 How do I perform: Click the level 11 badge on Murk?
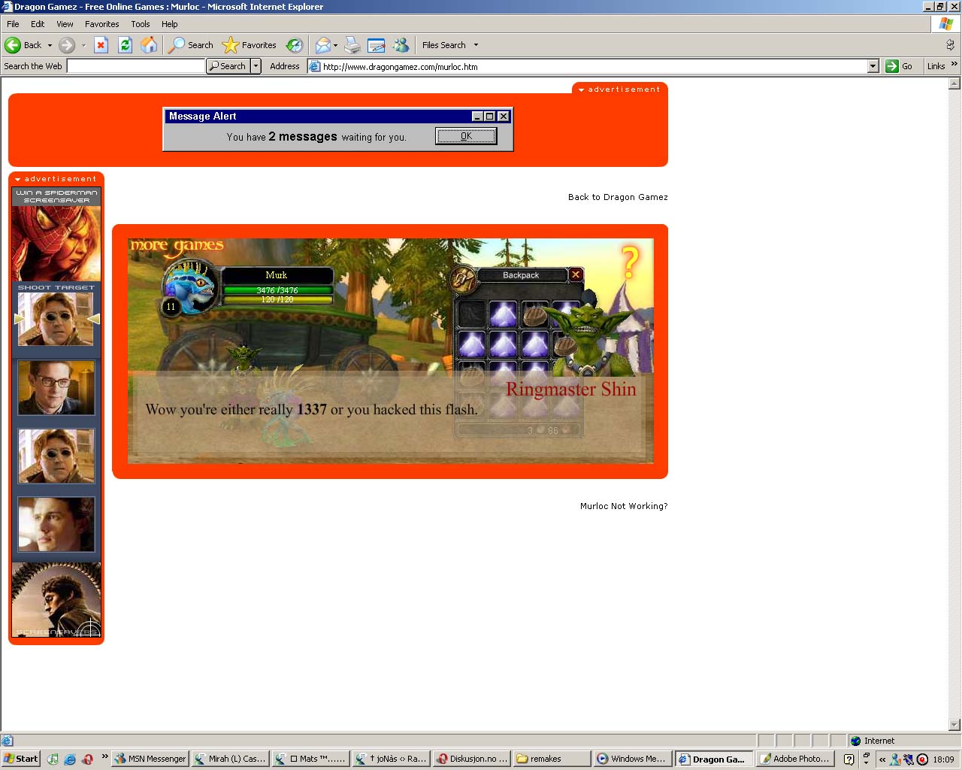click(x=171, y=307)
